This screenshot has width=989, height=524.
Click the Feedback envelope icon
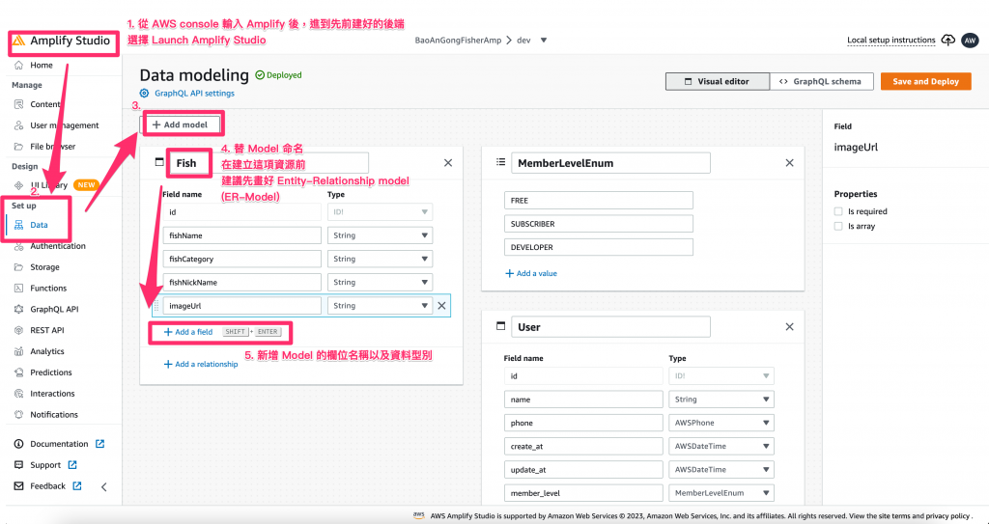tap(19, 486)
